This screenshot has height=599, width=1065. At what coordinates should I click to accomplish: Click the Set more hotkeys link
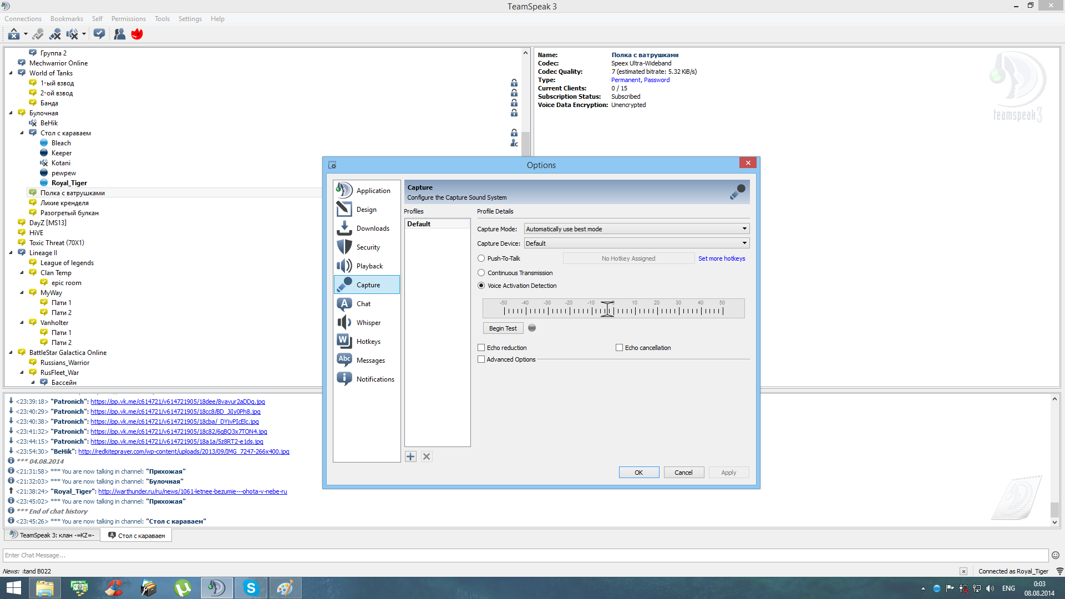pos(722,258)
